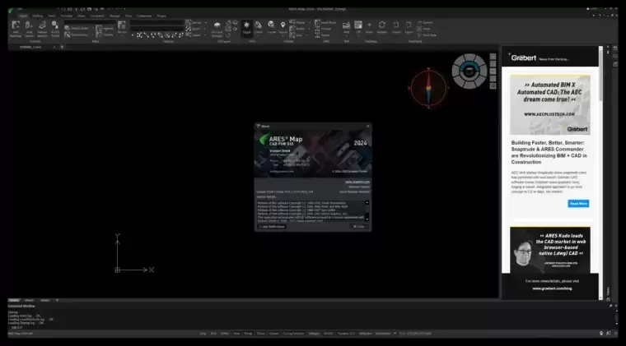The image size is (626, 346).
Task: Toggle LWeight in the status bar
Action: [x=314, y=333]
